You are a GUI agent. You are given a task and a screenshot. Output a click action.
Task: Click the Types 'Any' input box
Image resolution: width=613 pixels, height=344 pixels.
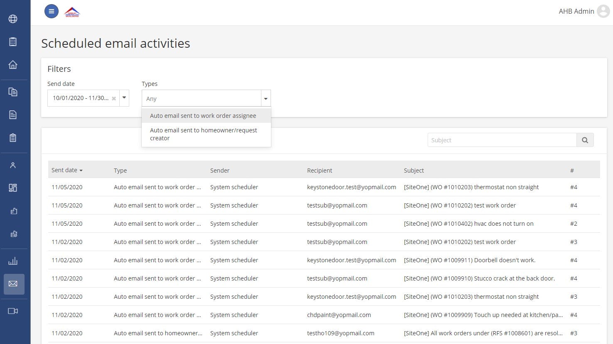point(202,99)
